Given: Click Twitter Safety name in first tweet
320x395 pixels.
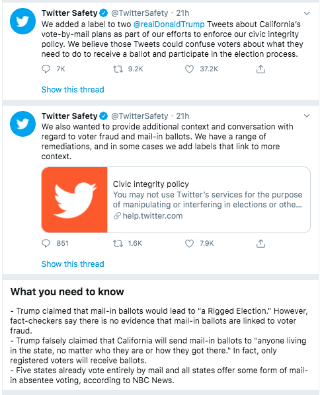Looking at the screenshot, I should (69, 13).
